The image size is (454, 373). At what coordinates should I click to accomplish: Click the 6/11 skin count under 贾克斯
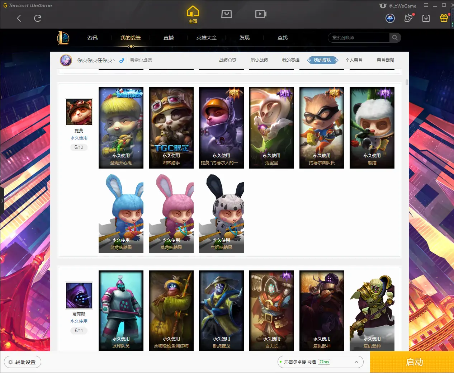tap(79, 330)
